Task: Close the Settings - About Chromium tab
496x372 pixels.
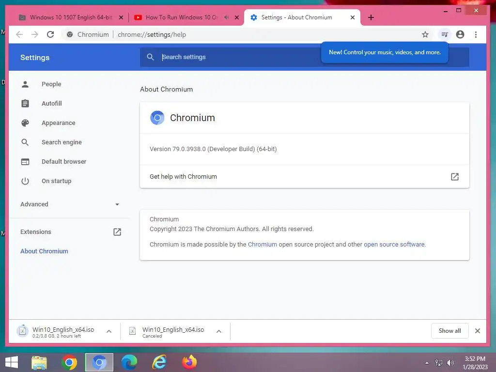Action: click(353, 17)
